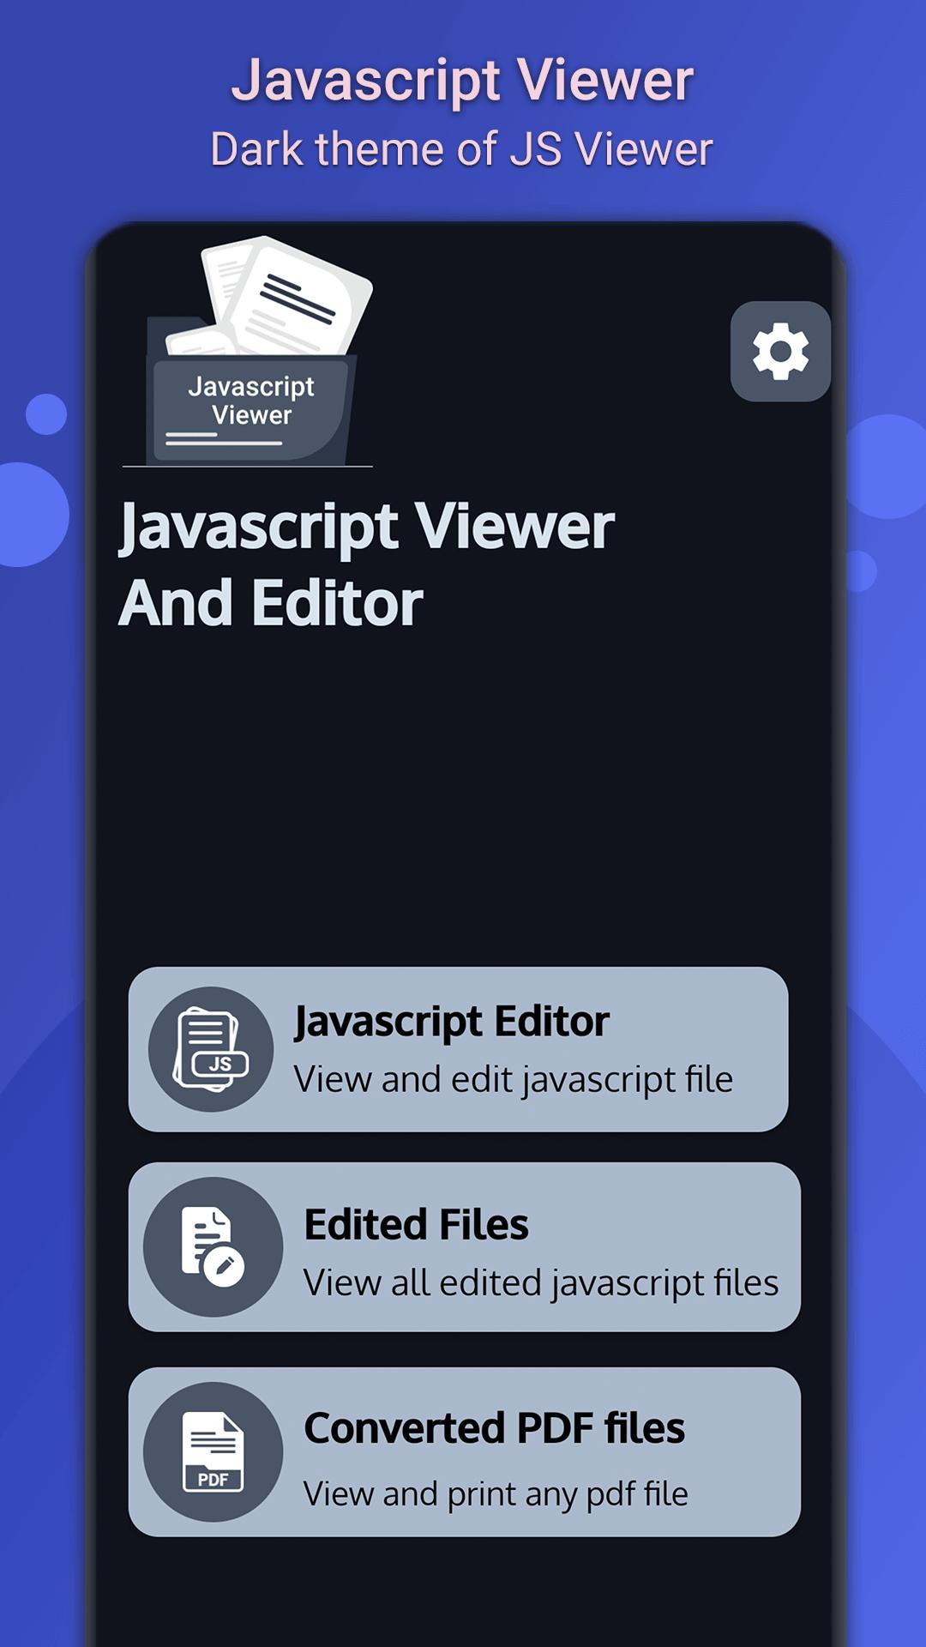This screenshot has height=1647, width=926.
Task: Click 'Dark theme of JS Viewer' subtitle
Action: point(461,149)
